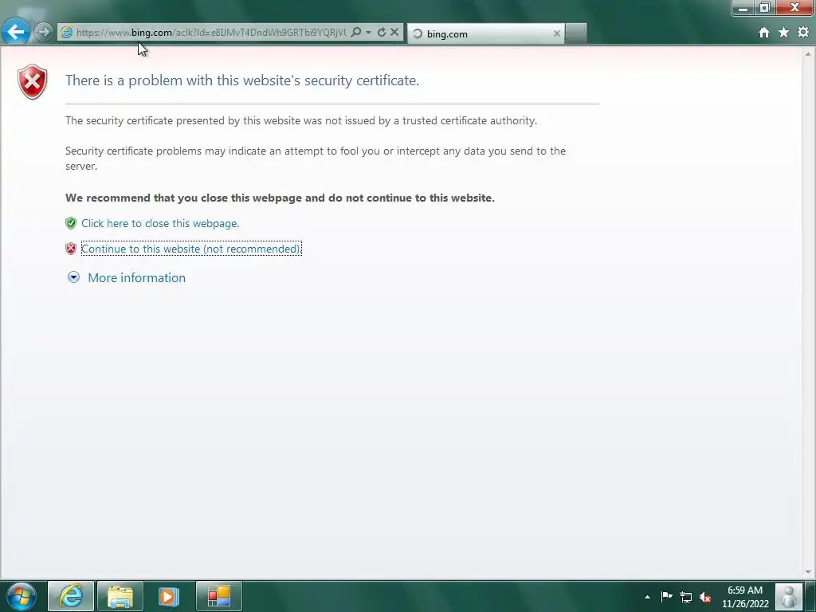Open Favorites with the star icon
This screenshot has height=612, width=816.
(784, 33)
